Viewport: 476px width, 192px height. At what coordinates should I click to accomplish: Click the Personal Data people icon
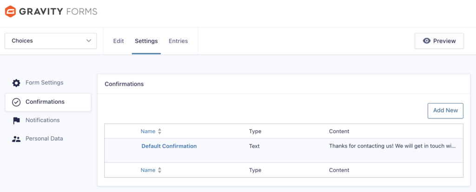pos(16,139)
